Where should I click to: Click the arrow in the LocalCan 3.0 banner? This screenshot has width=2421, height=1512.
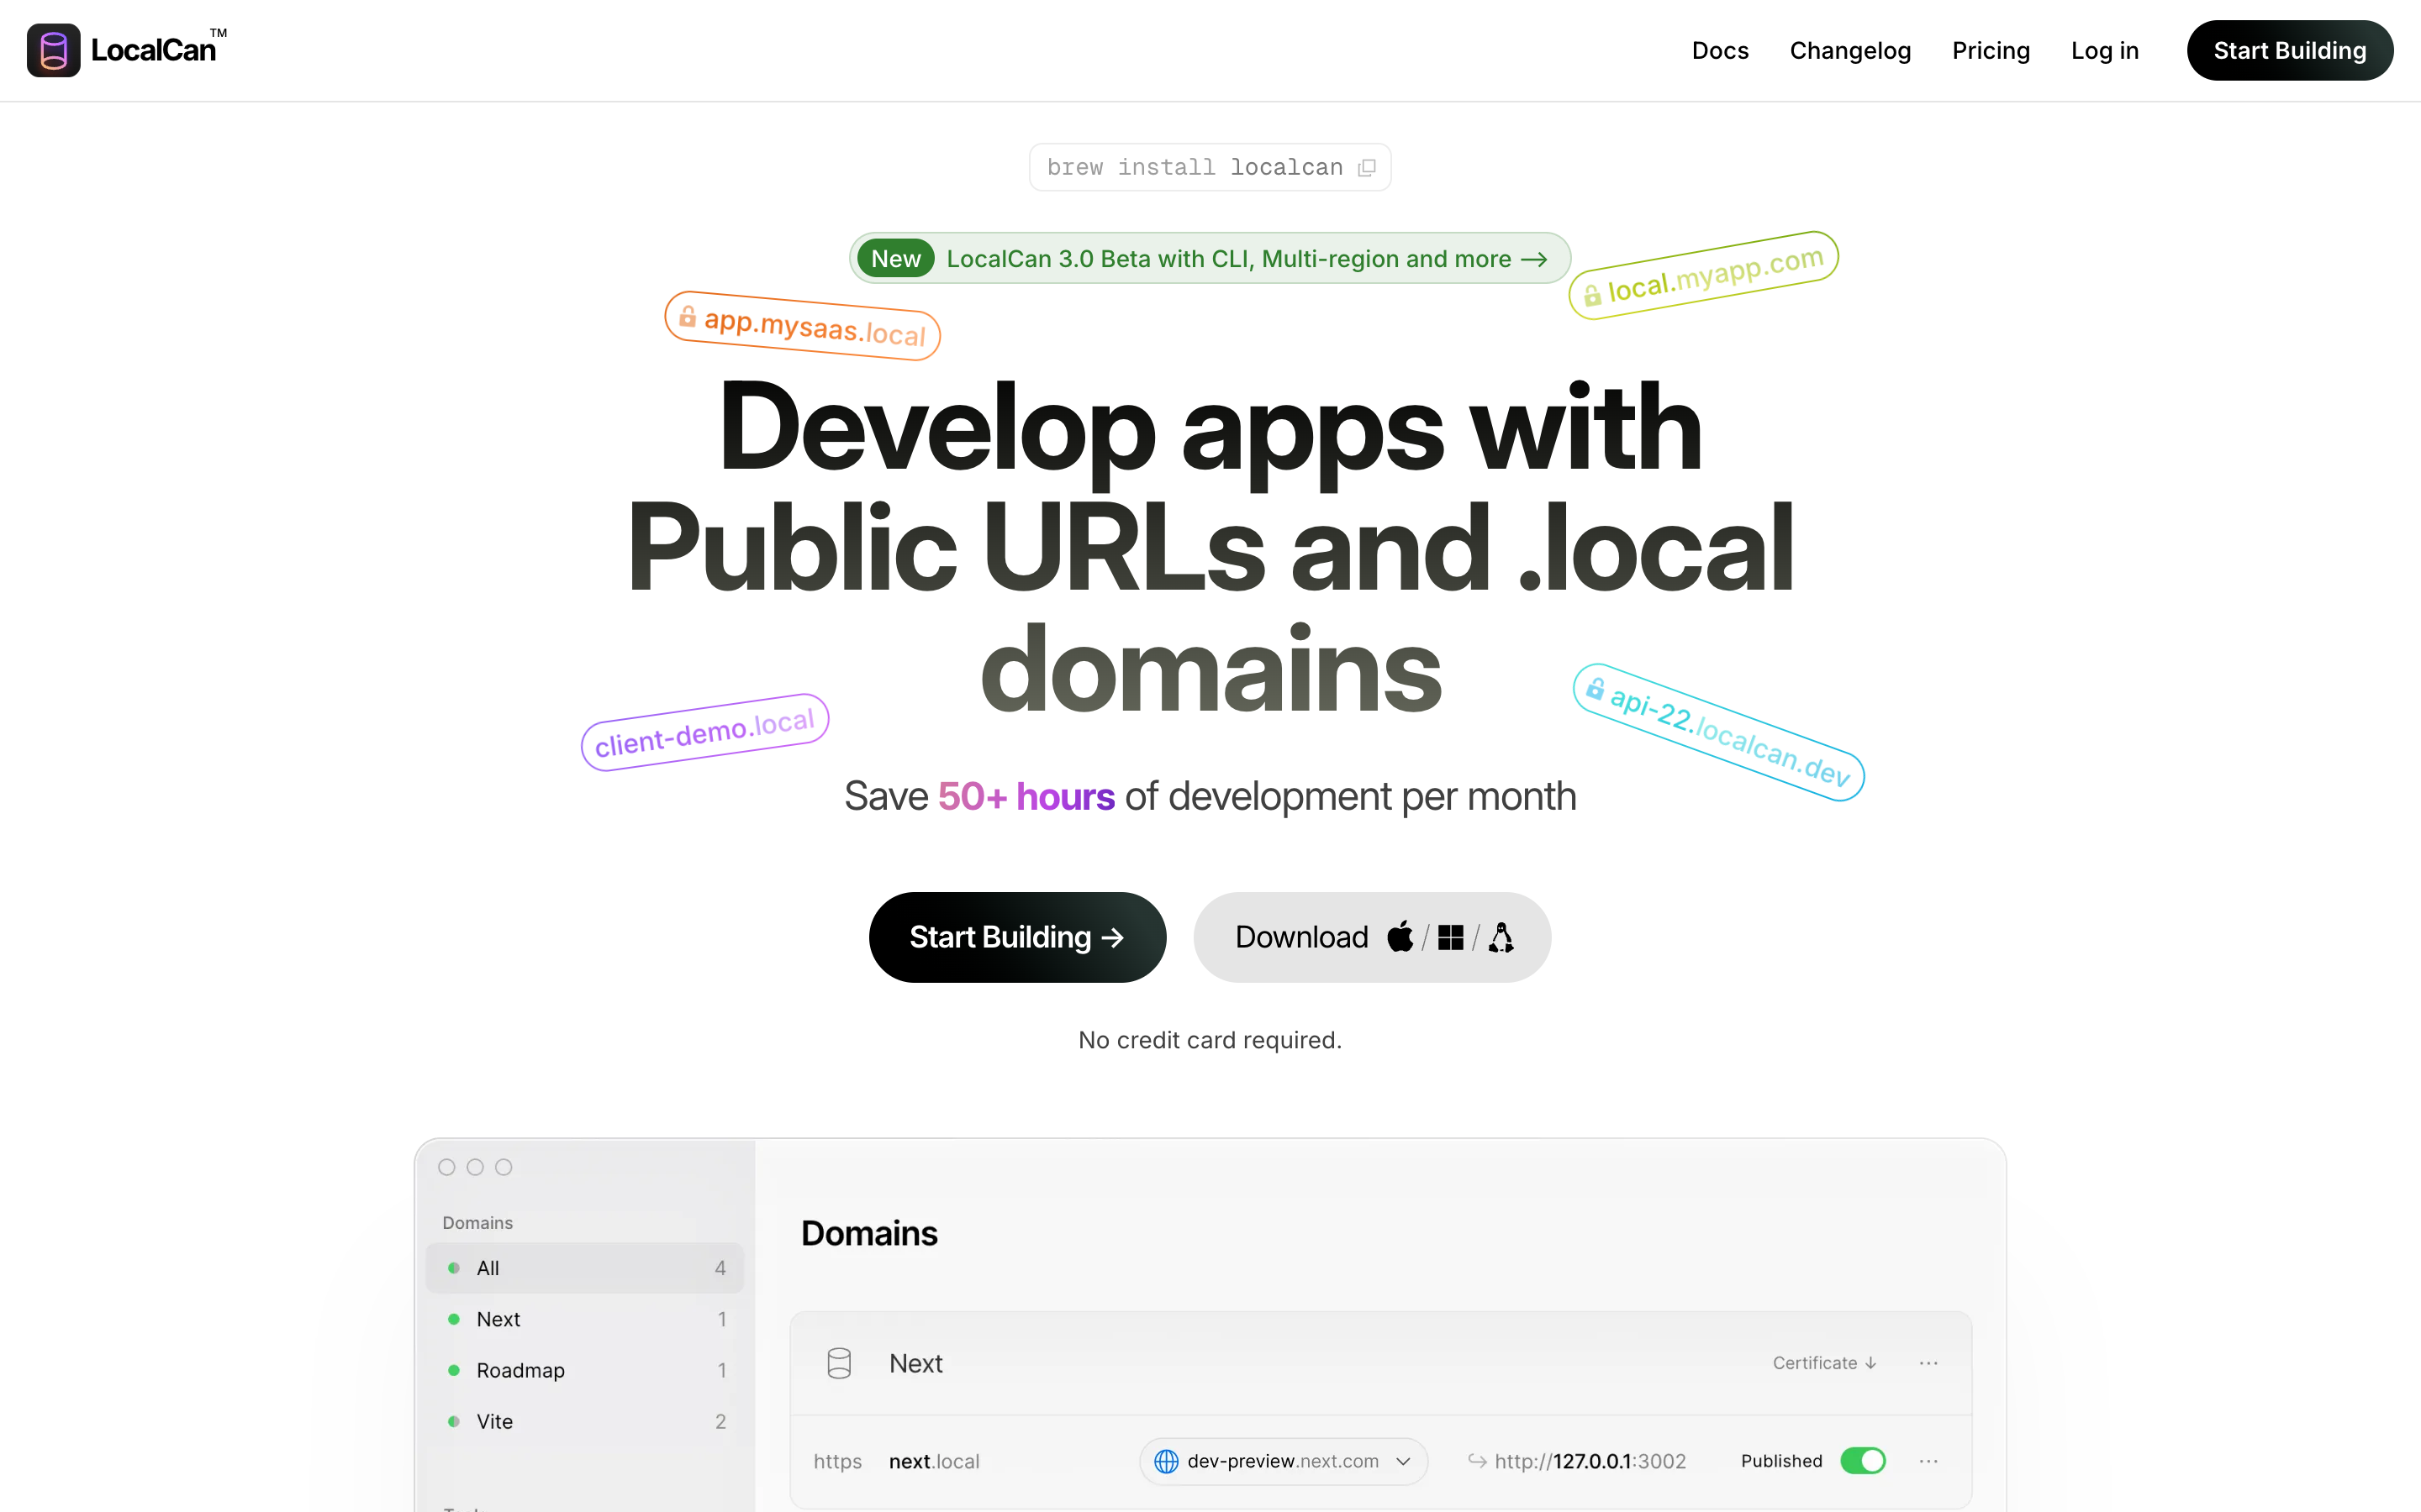click(x=1535, y=259)
